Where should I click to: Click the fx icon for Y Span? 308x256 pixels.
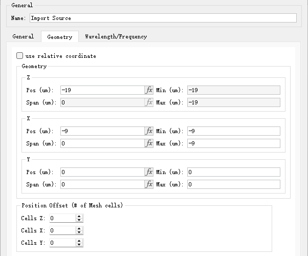149,184
